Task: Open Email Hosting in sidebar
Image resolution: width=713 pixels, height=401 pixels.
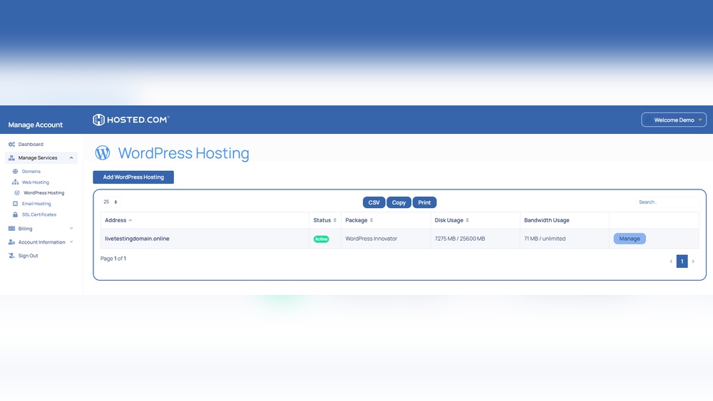Action: 36,204
